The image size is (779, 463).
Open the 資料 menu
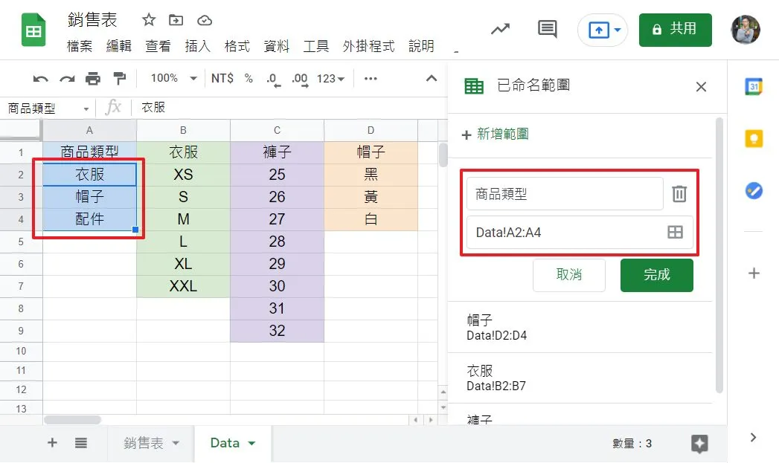pyautogui.click(x=277, y=46)
